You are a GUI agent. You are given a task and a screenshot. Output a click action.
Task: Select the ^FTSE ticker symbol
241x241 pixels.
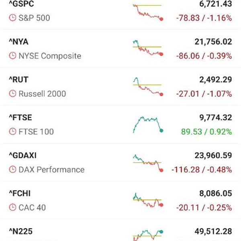coord(20,118)
